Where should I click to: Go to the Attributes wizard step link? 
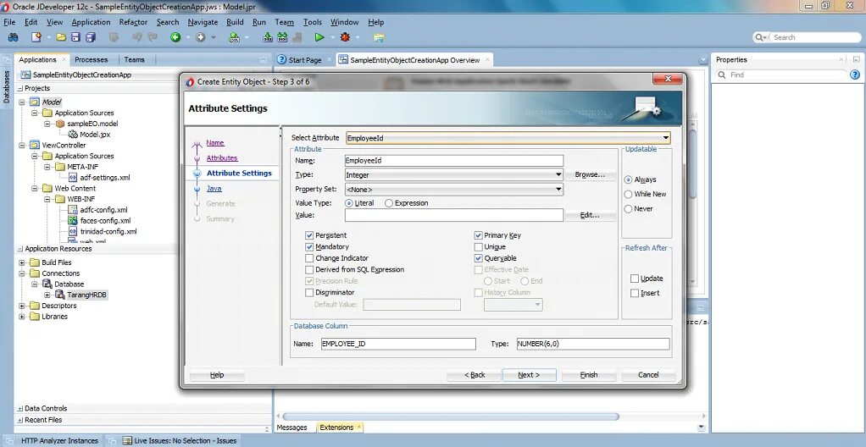tap(222, 157)
